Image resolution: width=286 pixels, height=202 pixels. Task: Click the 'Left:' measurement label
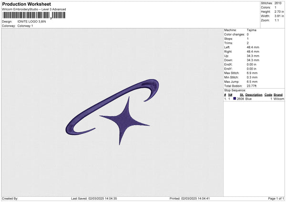point(227,47)
